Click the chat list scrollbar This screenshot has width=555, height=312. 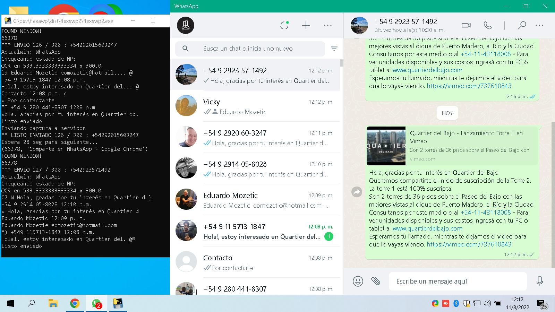click(342, 63)
